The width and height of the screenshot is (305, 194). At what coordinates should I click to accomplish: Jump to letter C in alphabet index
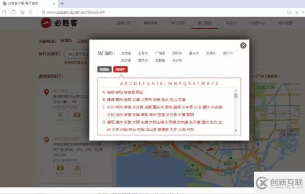pyautogui.click(x=131, y=84)
